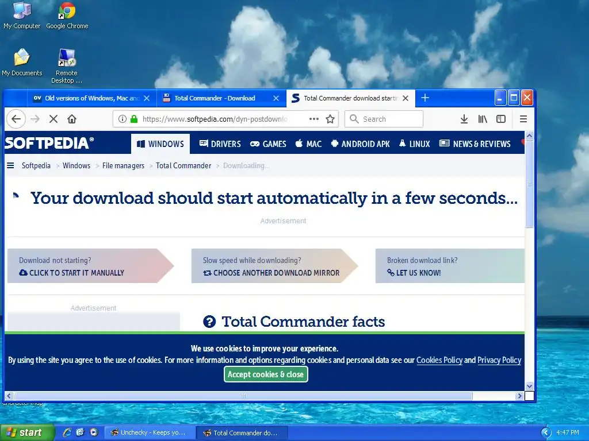The height and width of the screenshot is (441, 589).
Task: Click the horizontal scrollbar left arrow
Action: pyautogui.click(x=9, y=396)
